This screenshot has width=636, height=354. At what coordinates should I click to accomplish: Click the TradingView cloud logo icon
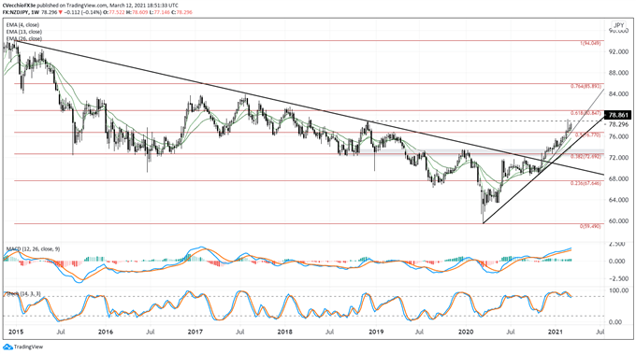pos(7,347)
